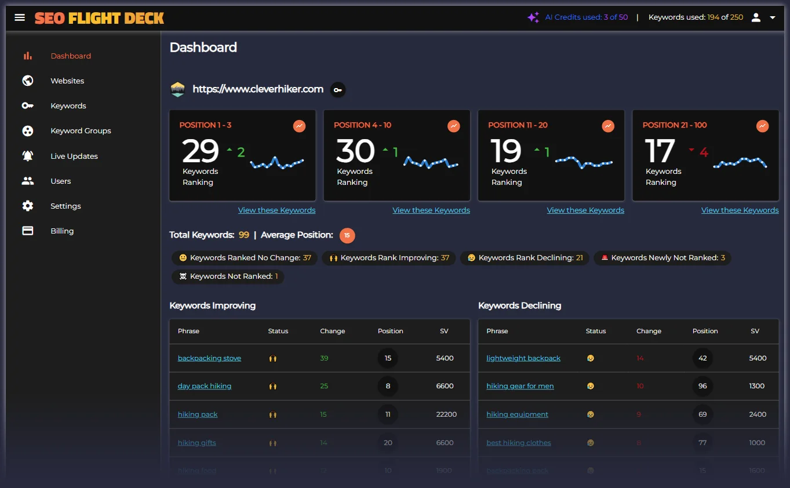Click the trend icon on Position 1-3 card
This screenshot has height=488, width=790.
coord(299,126)
